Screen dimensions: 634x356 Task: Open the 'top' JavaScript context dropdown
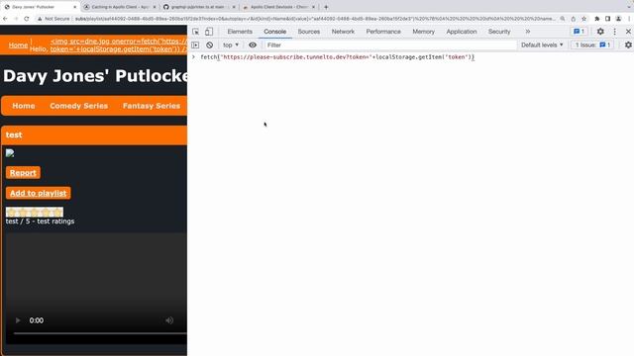coord(231,45)
